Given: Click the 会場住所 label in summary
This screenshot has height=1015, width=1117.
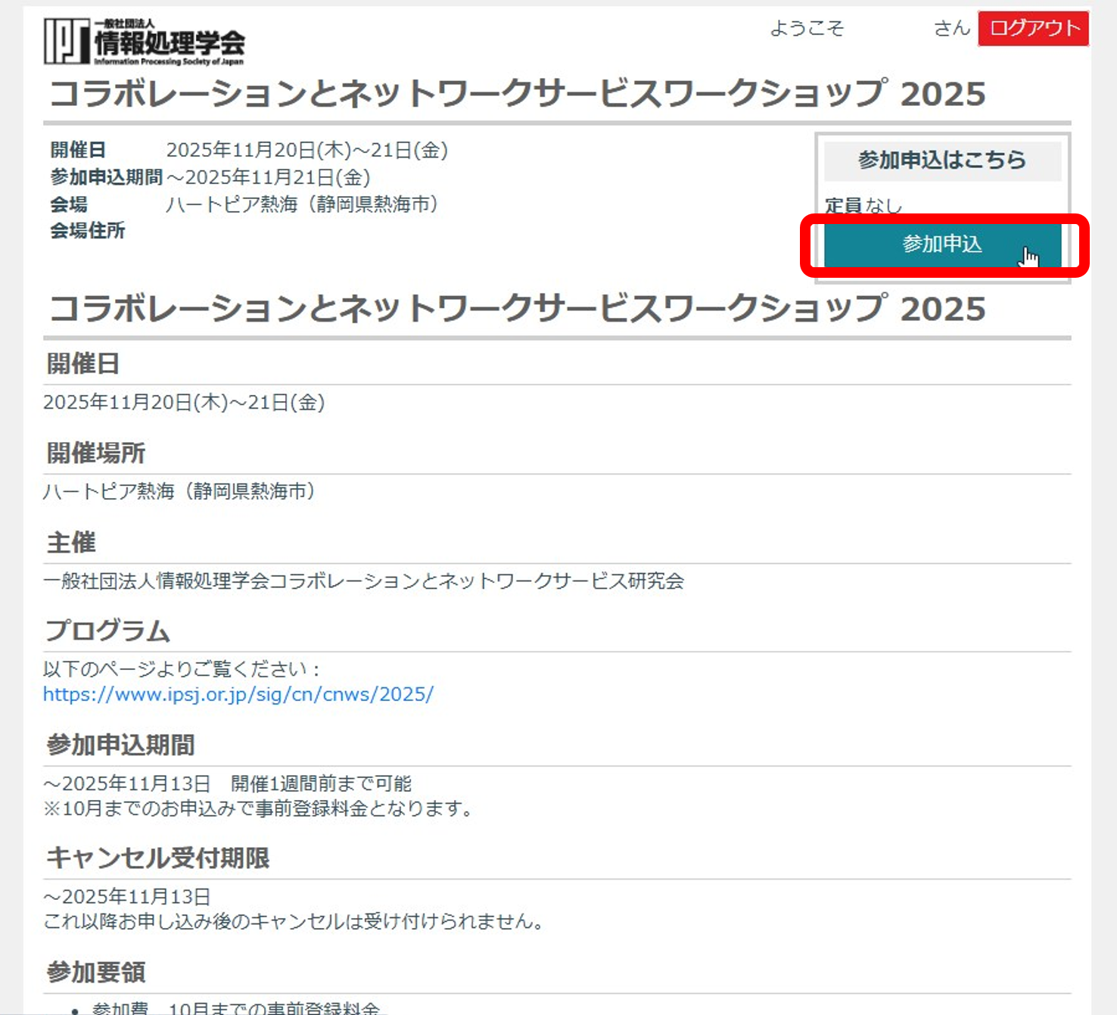Looking at the screenshot, I should tap(88, 231).
